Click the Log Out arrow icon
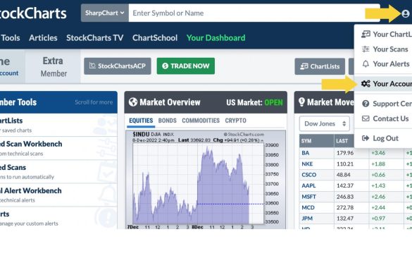The image size is (412, 275). pyautogui.click(x=366, y=138)
